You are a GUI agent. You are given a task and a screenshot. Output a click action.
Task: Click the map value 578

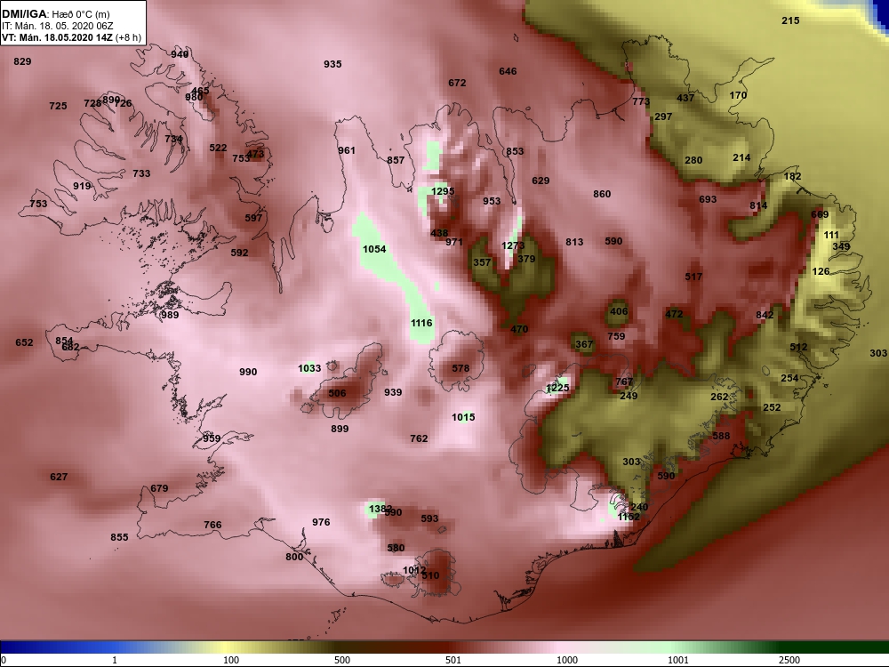[461, 369]
